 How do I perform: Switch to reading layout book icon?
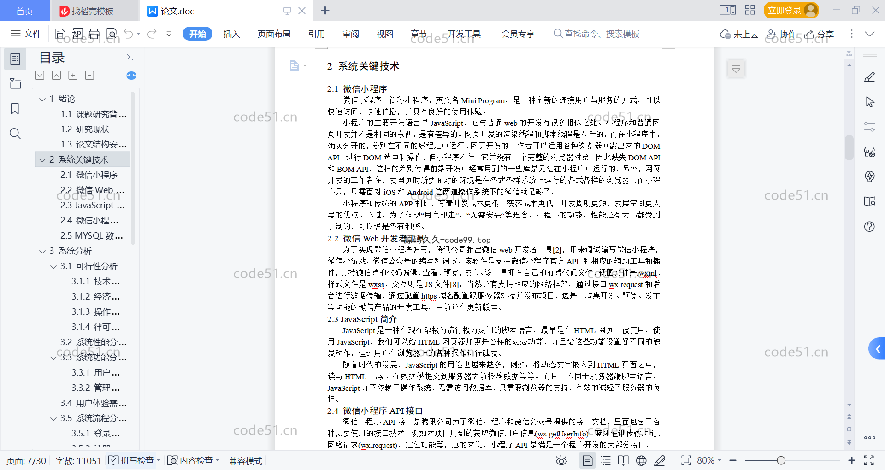pos(623,460)
